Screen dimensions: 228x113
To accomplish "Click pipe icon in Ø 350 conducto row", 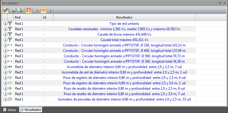I will tap(10, 61).
